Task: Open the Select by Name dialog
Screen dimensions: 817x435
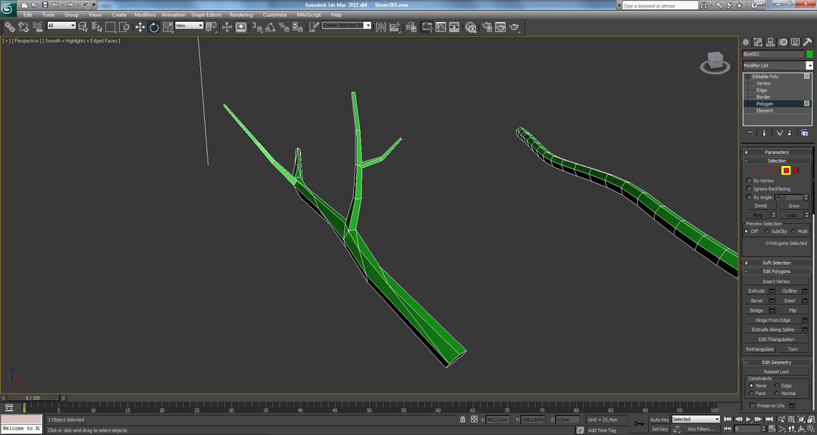Action: [97, 27]
